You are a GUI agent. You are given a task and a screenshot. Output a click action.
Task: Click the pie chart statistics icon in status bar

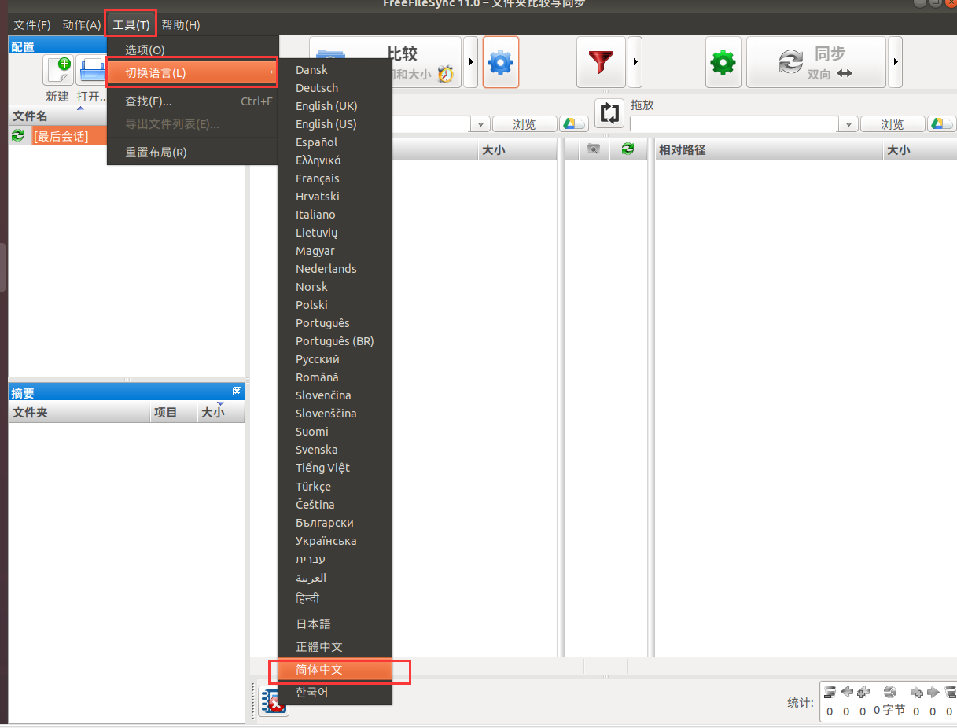890,693
